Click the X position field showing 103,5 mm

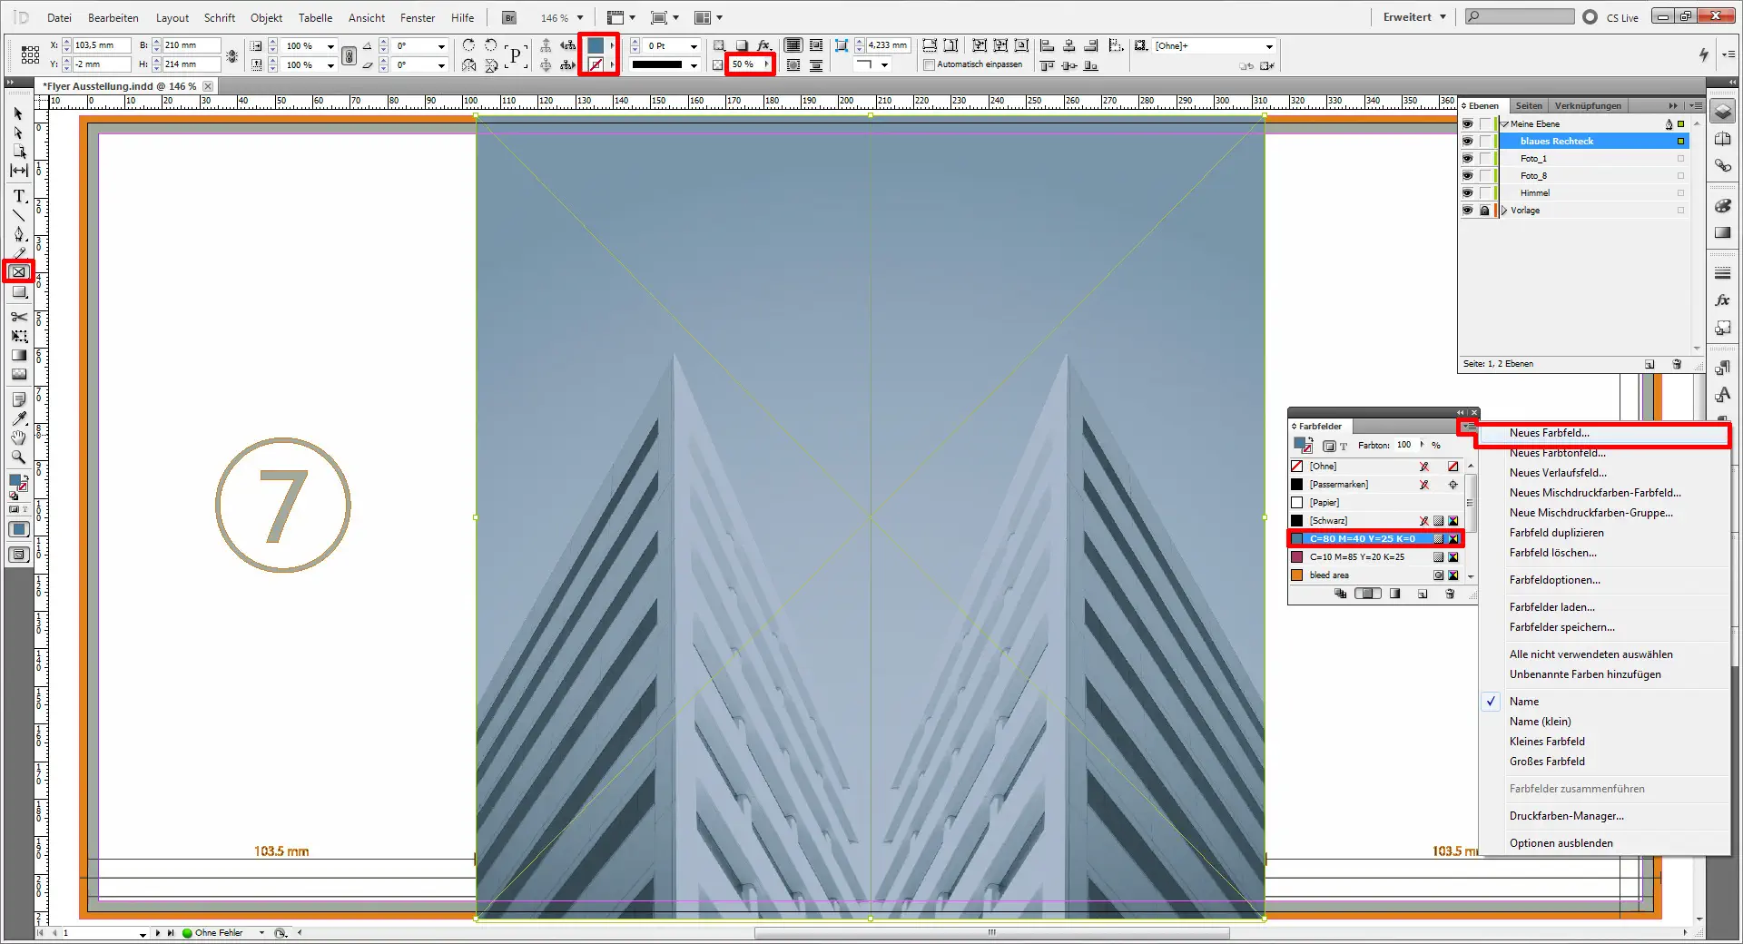[x=101, y=45]
